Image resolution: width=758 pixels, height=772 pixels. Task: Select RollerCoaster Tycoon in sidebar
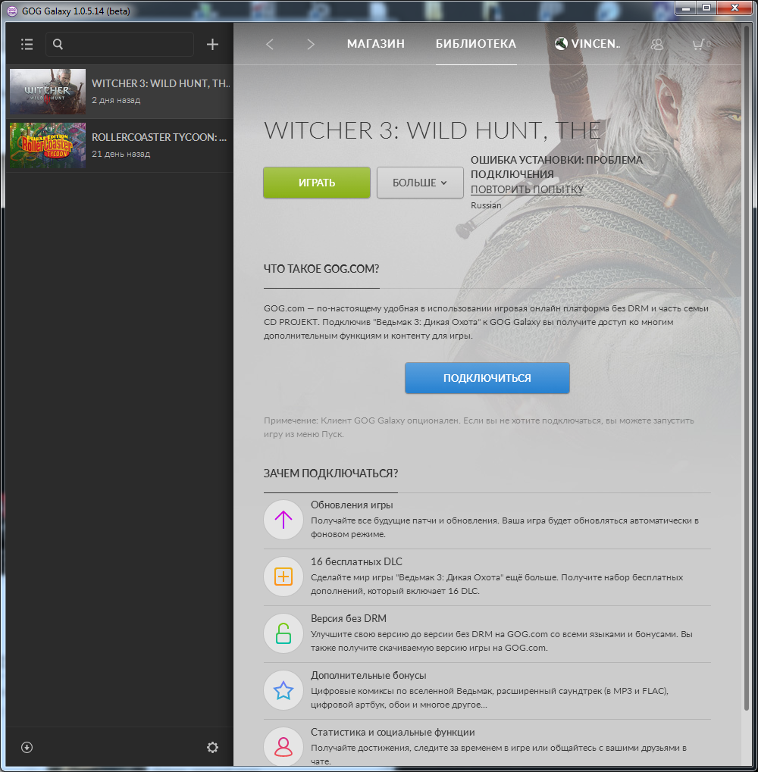[x=120, y=145]
